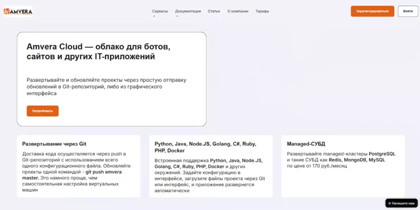Expand the Документация dropdown menu
Screen dimensions: 420x210
pyautogui.click(x=188, y=11)
